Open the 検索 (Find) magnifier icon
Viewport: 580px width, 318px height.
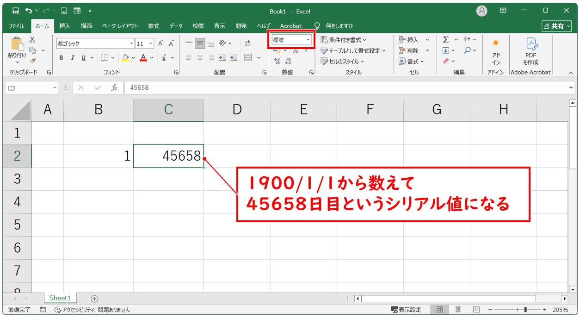[x=467, y=50]
